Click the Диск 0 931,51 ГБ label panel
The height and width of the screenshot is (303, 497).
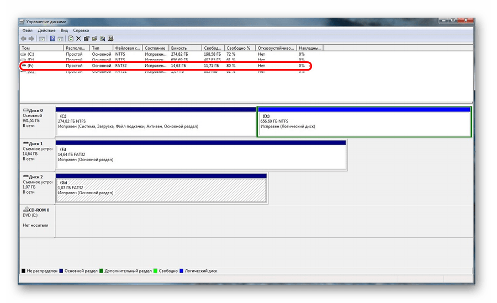[x=37, y=121]
